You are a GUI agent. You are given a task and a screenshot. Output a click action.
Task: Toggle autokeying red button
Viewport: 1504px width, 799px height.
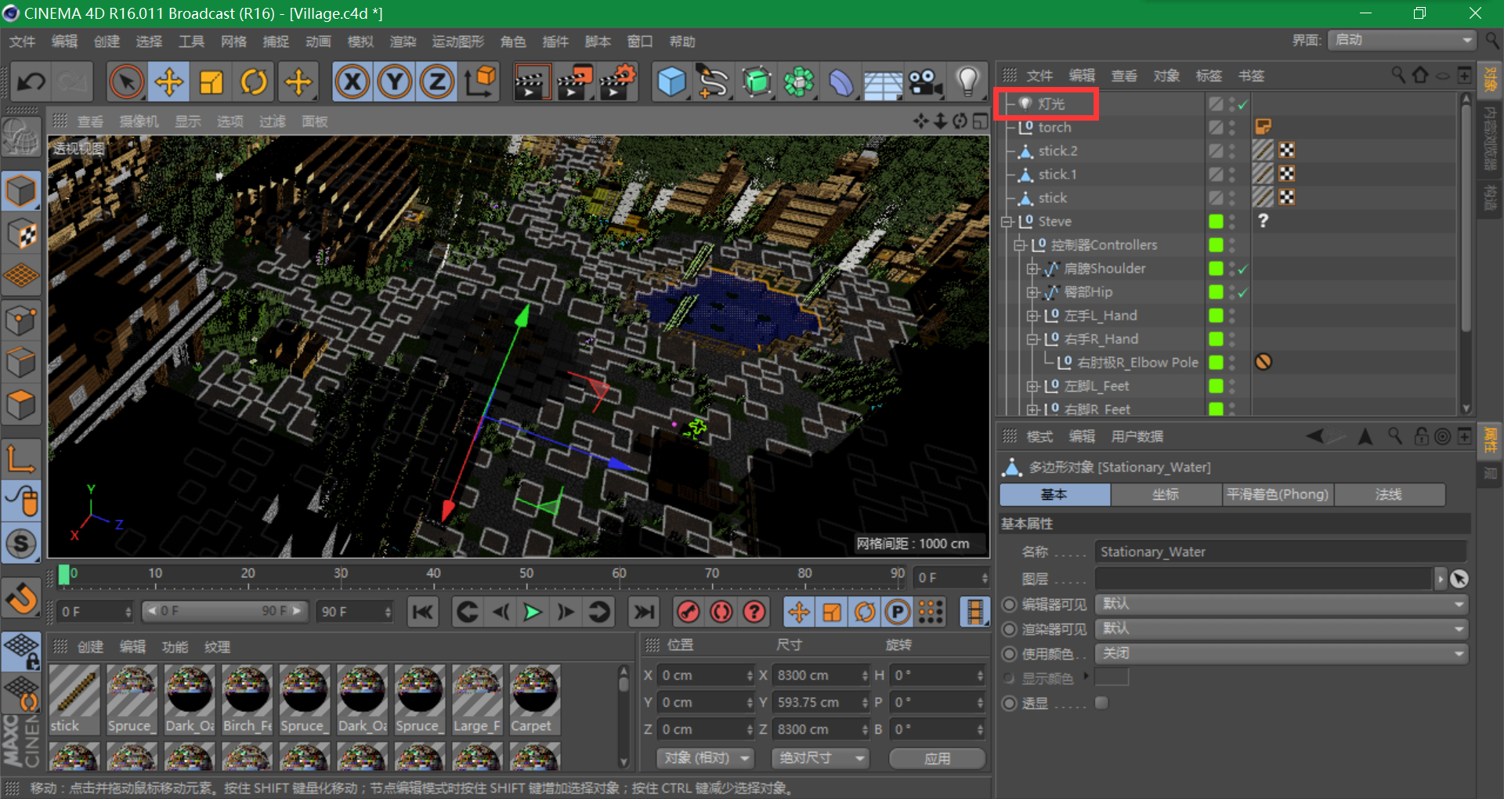[x=721, y=612]
